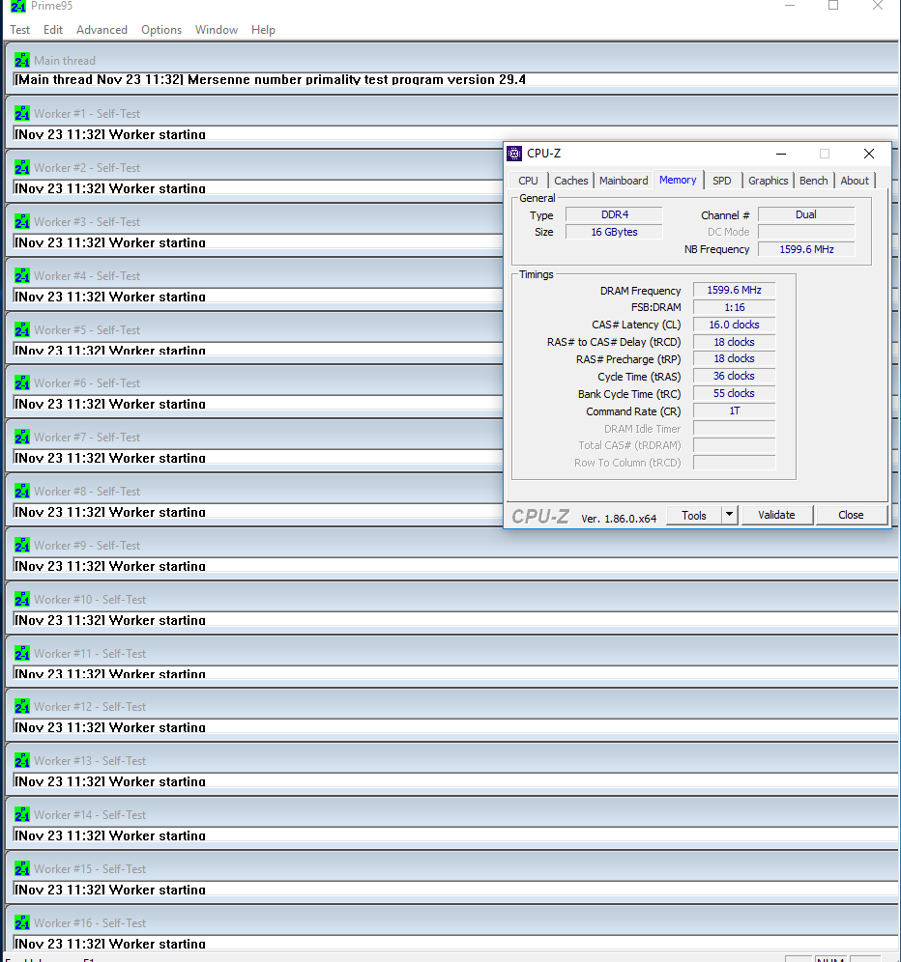The height and width of the screenshot is (962, 901).
Task: Expand the Tools dropdown arrow in CPU-Z
Action: [730, 516]
